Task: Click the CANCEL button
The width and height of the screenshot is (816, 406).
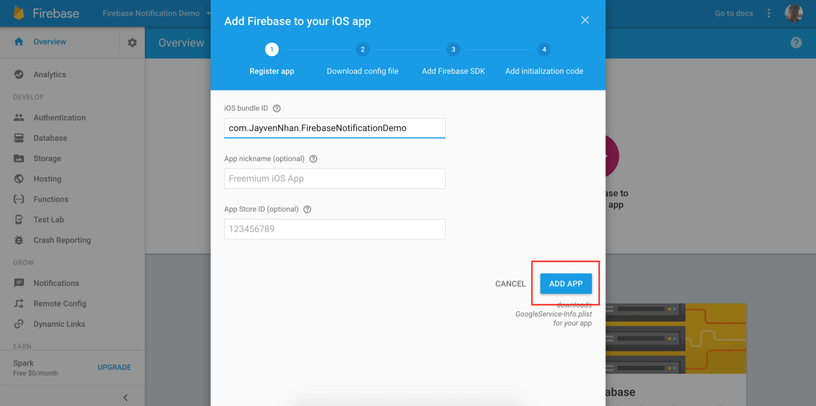Action: pos(510,284)
